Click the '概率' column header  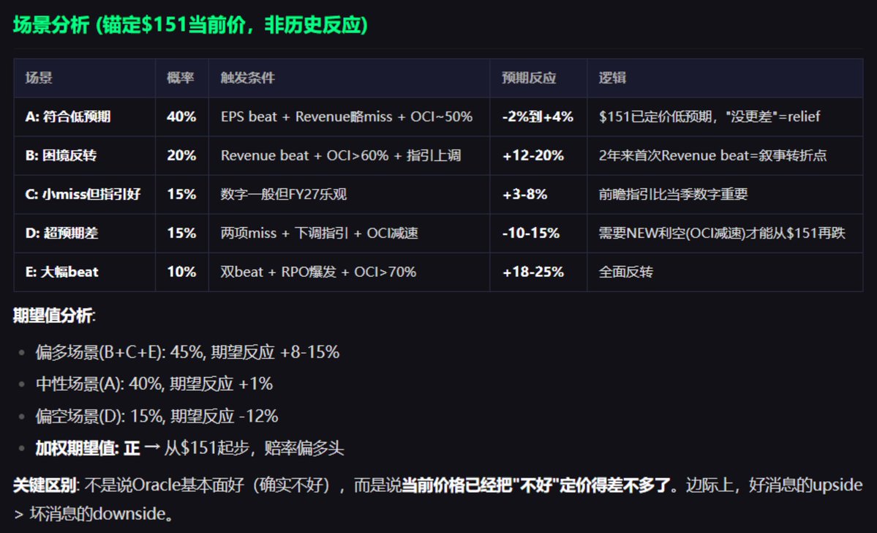click(181, 78)
